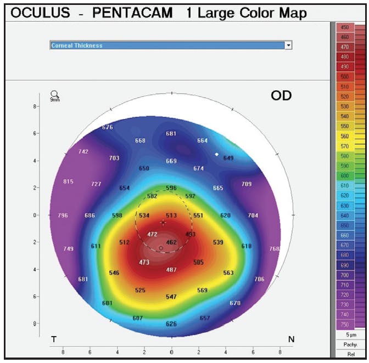Open the Corneal Thickness dropdown arrow
This screenshot has height=363, width=369.
point(288,46)
